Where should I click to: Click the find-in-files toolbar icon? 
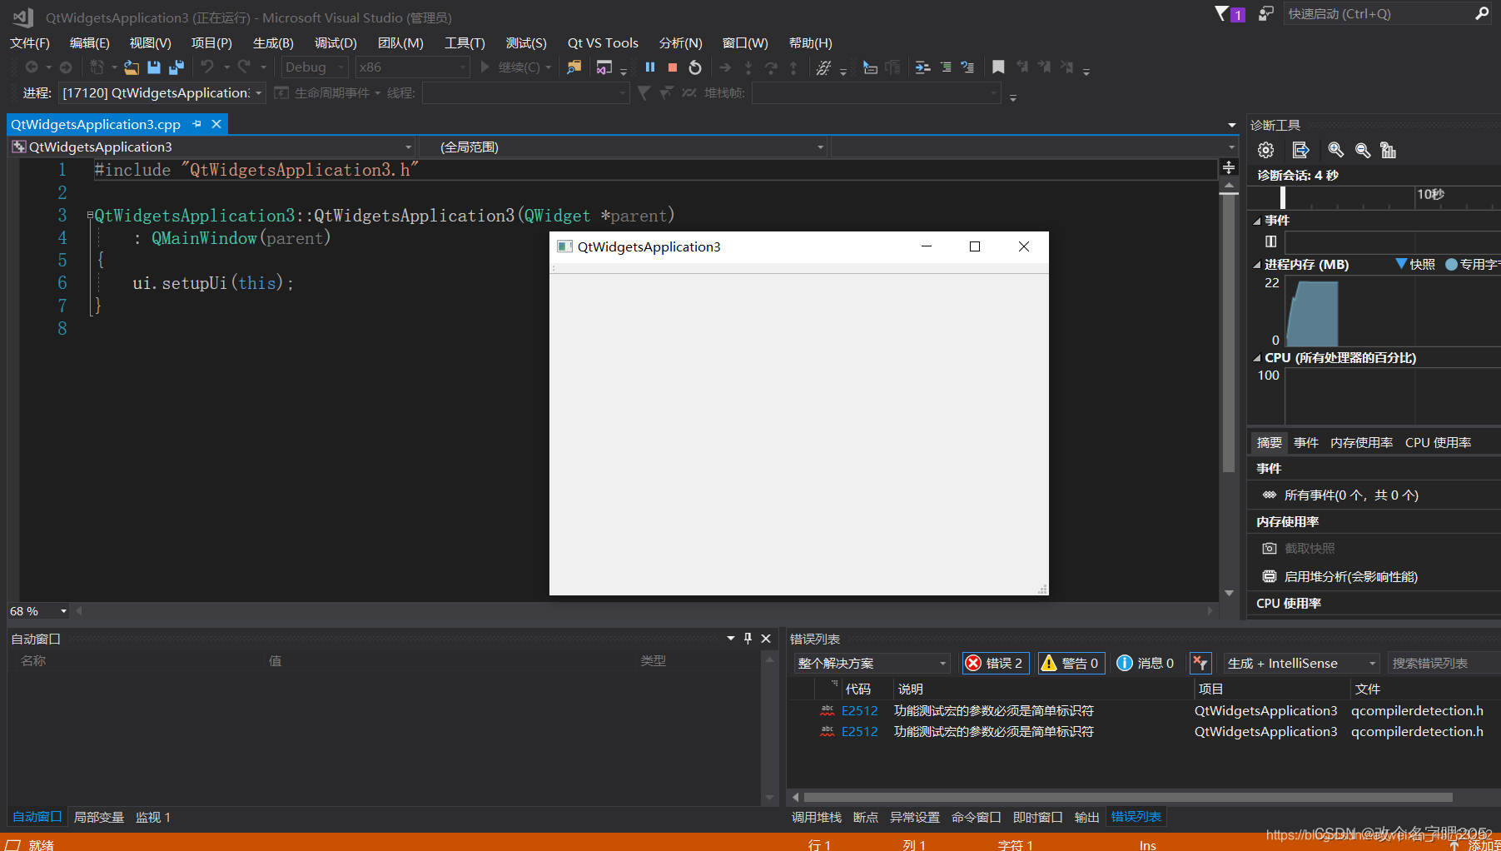point(574,67)
